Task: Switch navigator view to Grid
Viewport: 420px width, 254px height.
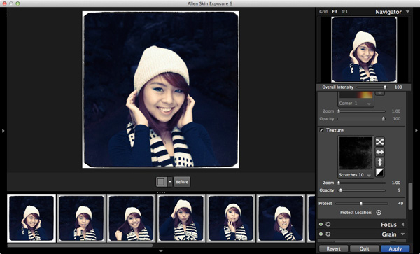Action: pyautogui.click(x=323, y=12)
